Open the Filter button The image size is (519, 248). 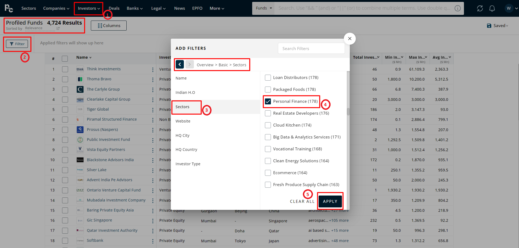pos(17,44)
